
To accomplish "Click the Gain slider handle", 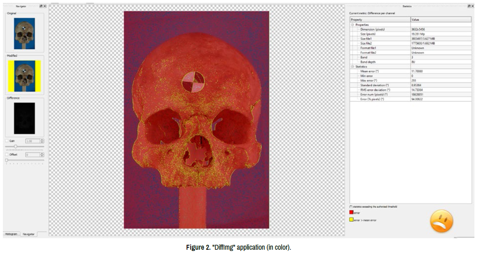I will (x=16, y=146).
